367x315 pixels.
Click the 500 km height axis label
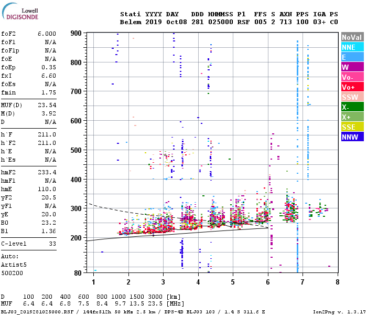tap(76, 150)
